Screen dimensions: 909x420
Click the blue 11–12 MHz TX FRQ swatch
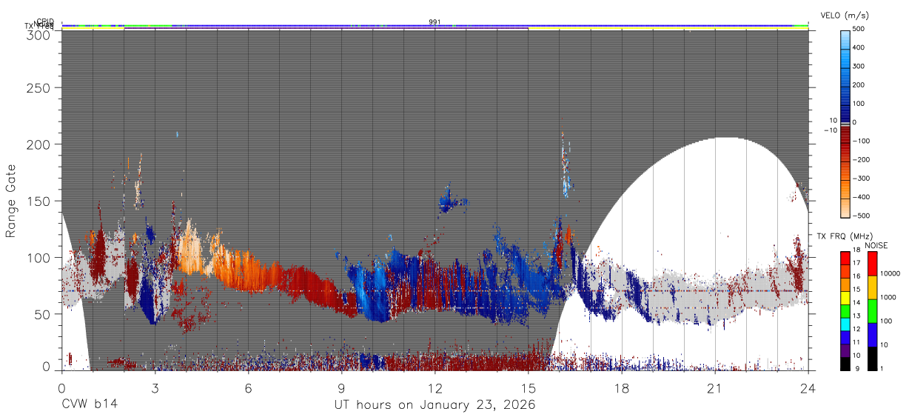[845, 337]
